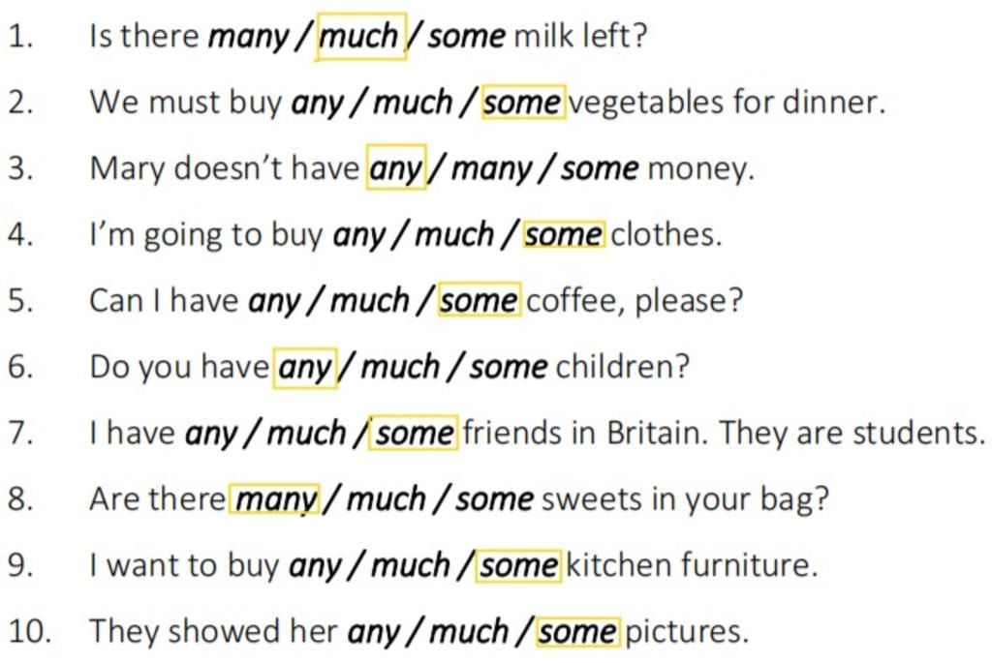
Task: Select highlighted 'some' before vegetables
Action: (x=523, y=103)
